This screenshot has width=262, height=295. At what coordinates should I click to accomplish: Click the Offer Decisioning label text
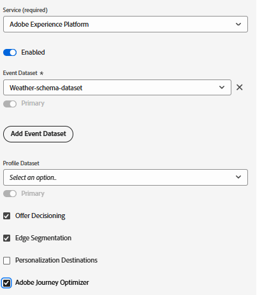(40, 216)
